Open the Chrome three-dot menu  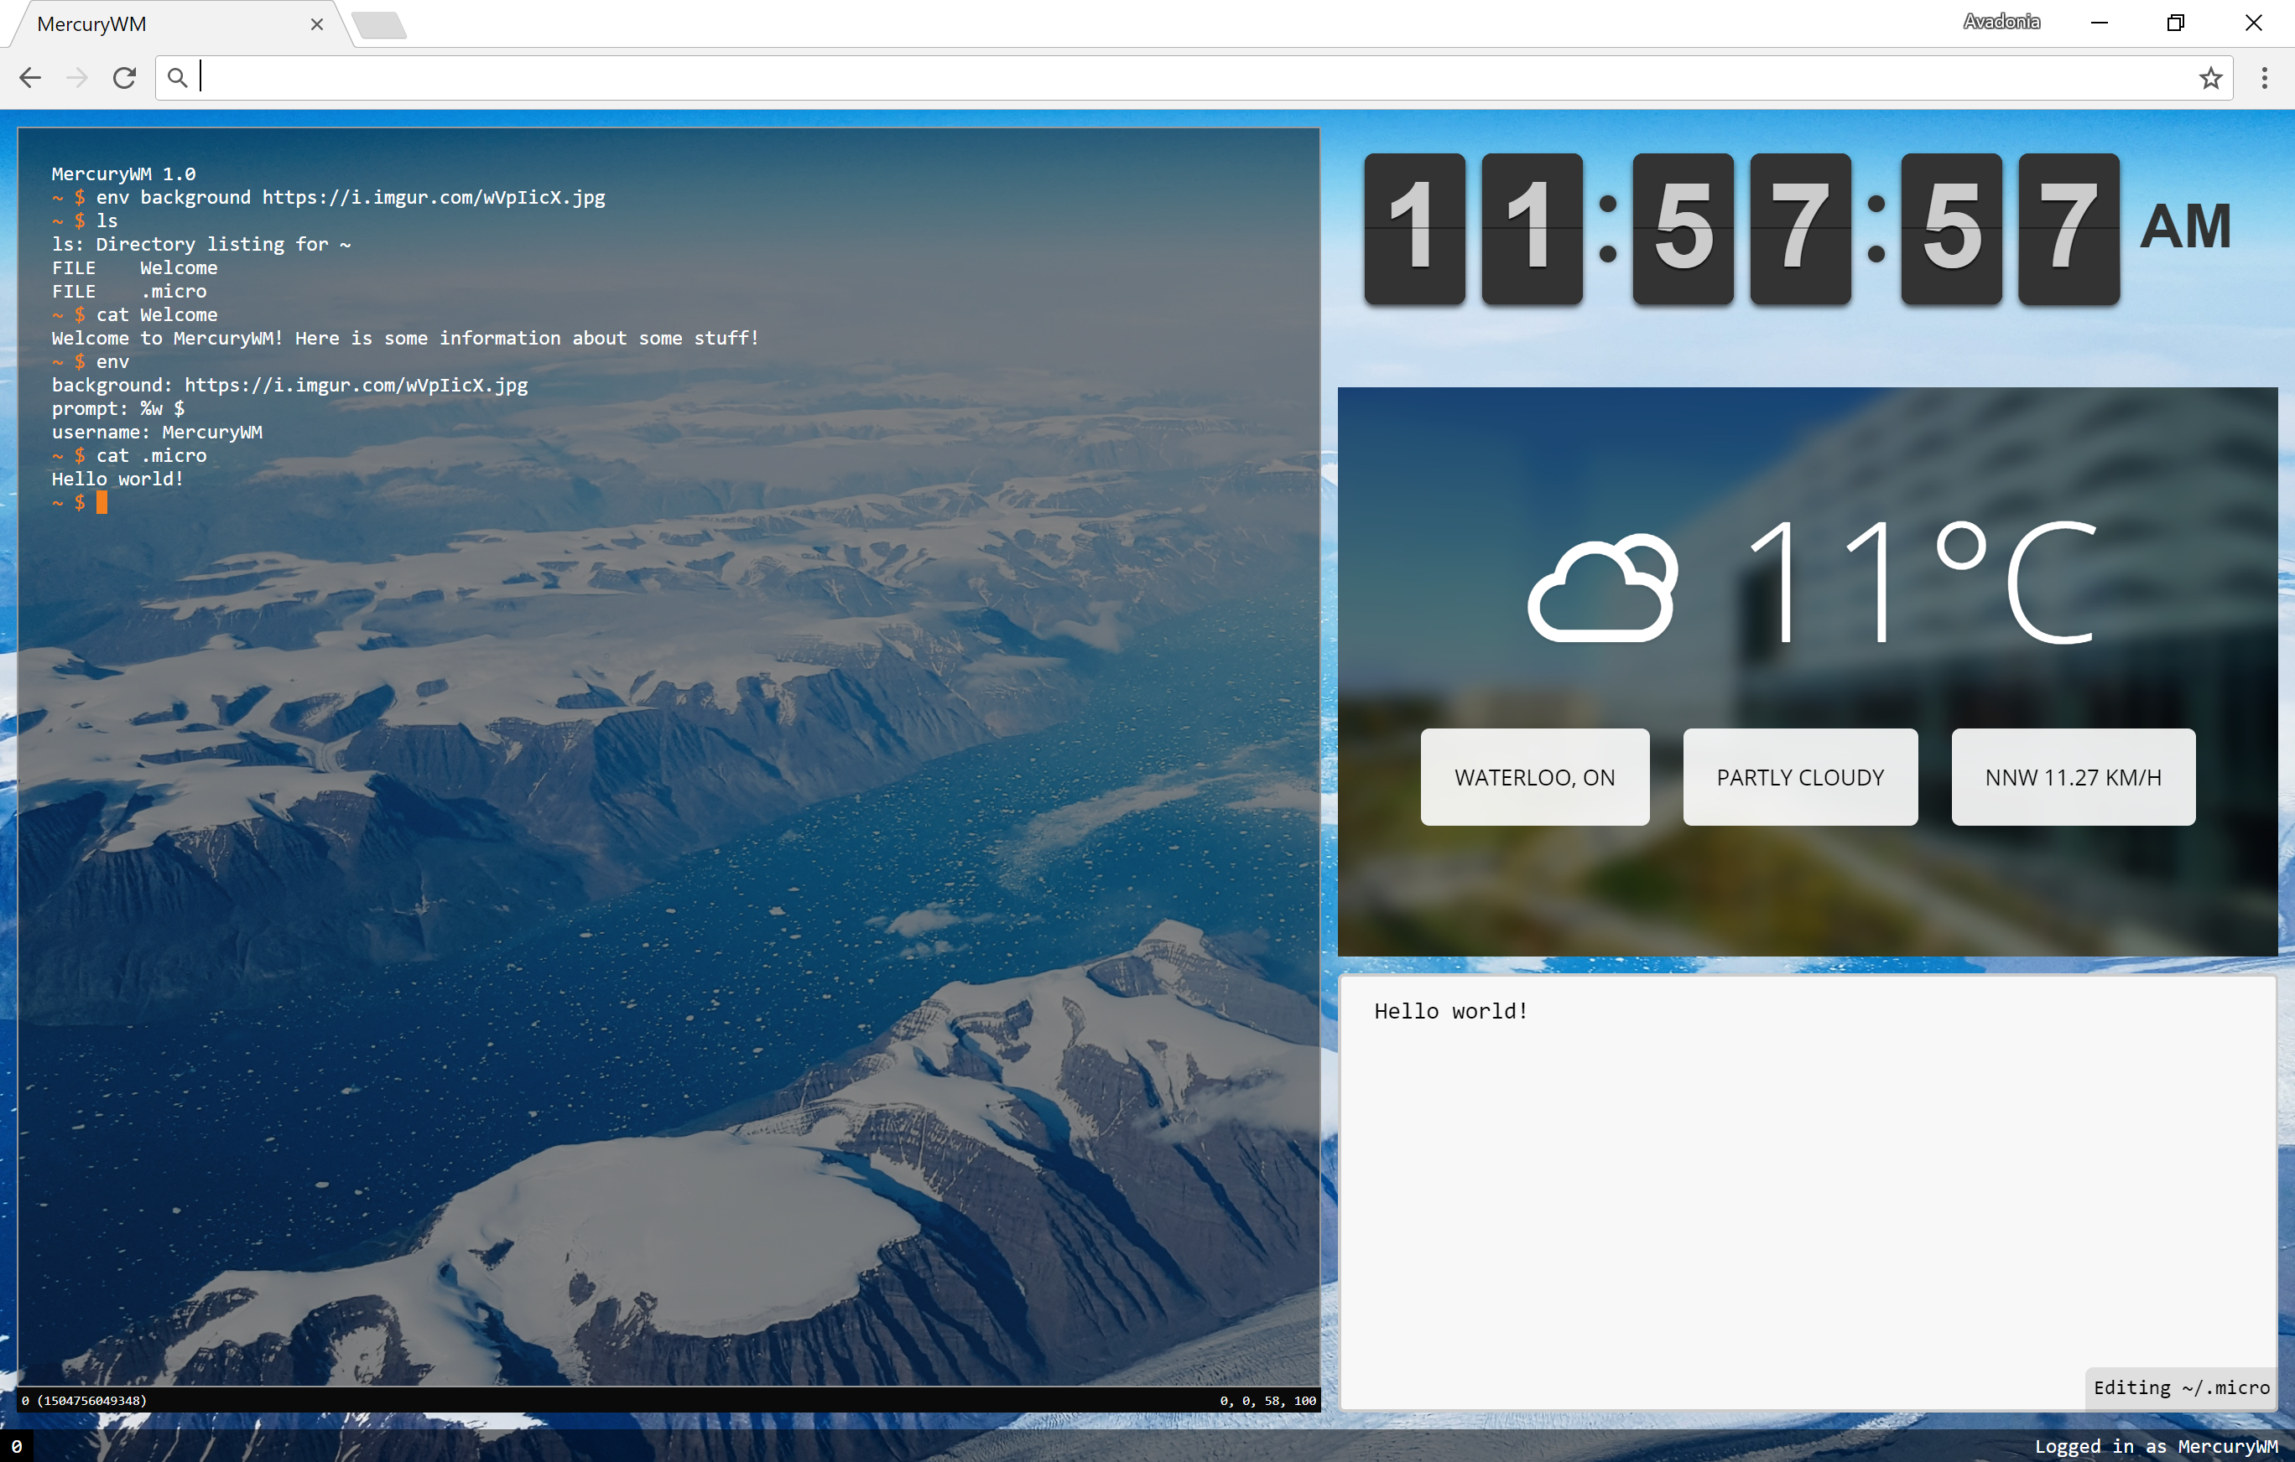click(x=2265, y=77)
